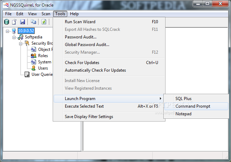Click the System privileges node icon
The width and height of the screenshot is (231, 162).
[33, 62]
